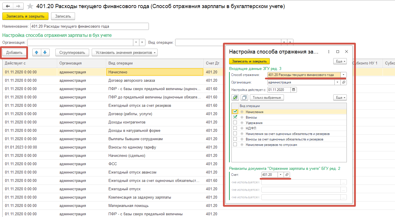Screen dimensions: 395x217
Task: Check Начисления за счет оценочных обязательств checkbox
Action: 235,134
